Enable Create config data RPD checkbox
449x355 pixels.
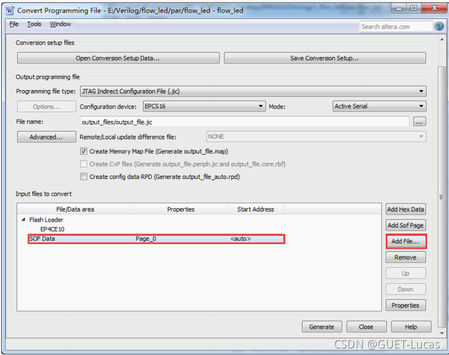coord(84,177)
